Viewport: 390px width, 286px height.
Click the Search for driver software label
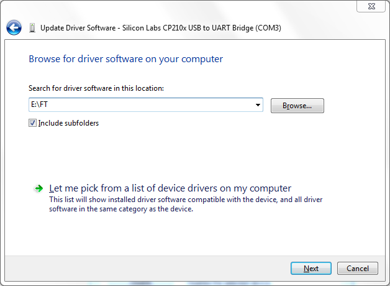[x=96, y=88]
